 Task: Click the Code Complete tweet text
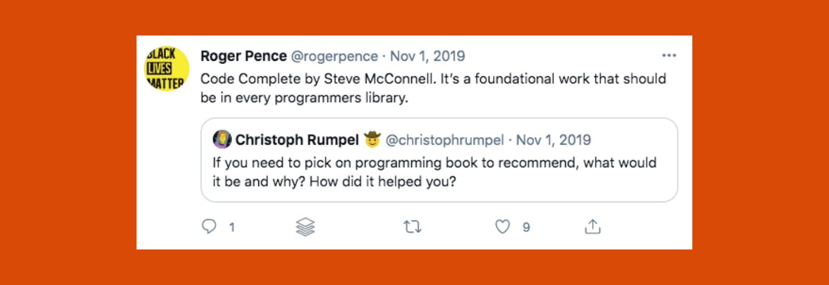coord(433,89)
